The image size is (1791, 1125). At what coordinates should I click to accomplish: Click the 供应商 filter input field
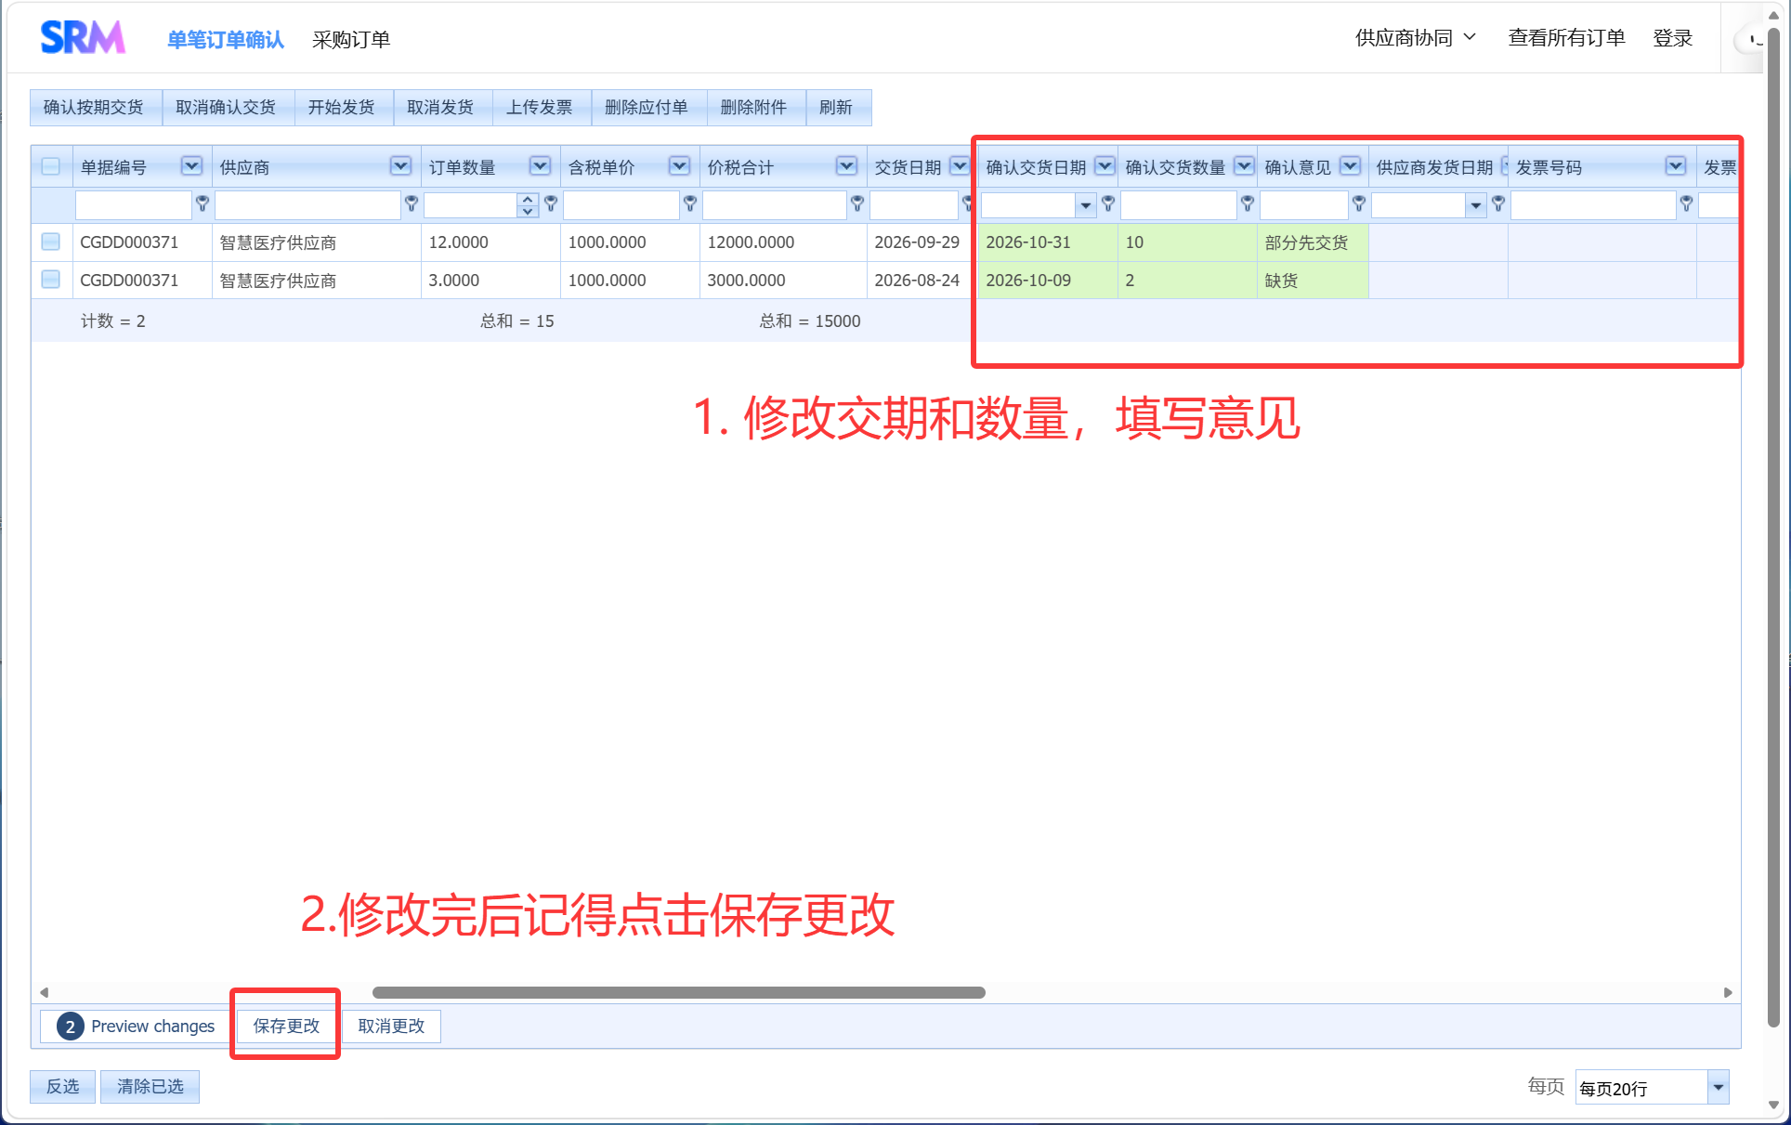307,204
